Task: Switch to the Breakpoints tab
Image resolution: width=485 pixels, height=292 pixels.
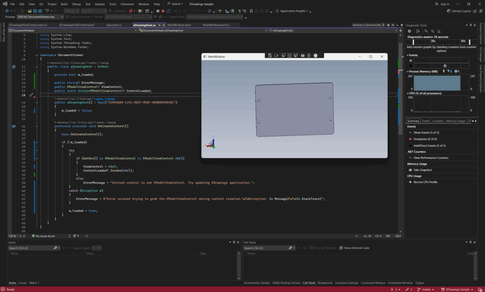Action: (325, 283)
